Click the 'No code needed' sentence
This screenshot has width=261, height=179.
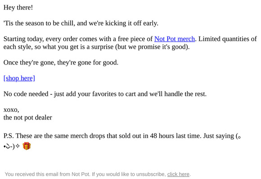(x=105, y=94)
